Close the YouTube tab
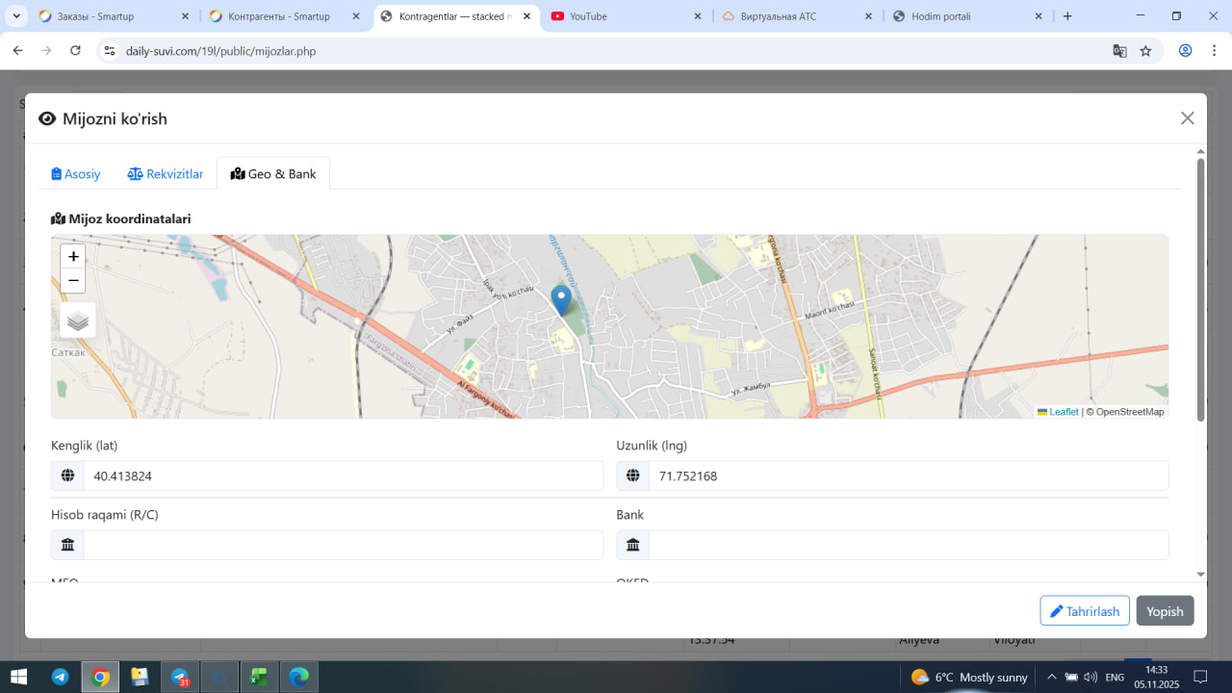The image size is (1232, 693). click(699, 16)
